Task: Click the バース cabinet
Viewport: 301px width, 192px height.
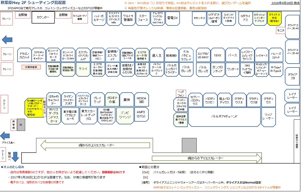Action: click(x=232, y=55)
